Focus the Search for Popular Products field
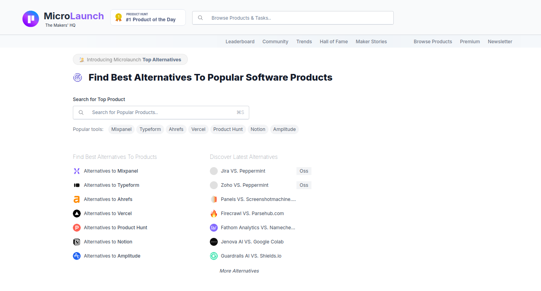 (x=161, y=112)
